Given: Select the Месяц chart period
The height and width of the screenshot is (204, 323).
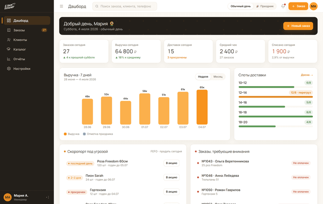Looking at the screenshot, I should tap(218, 77).
